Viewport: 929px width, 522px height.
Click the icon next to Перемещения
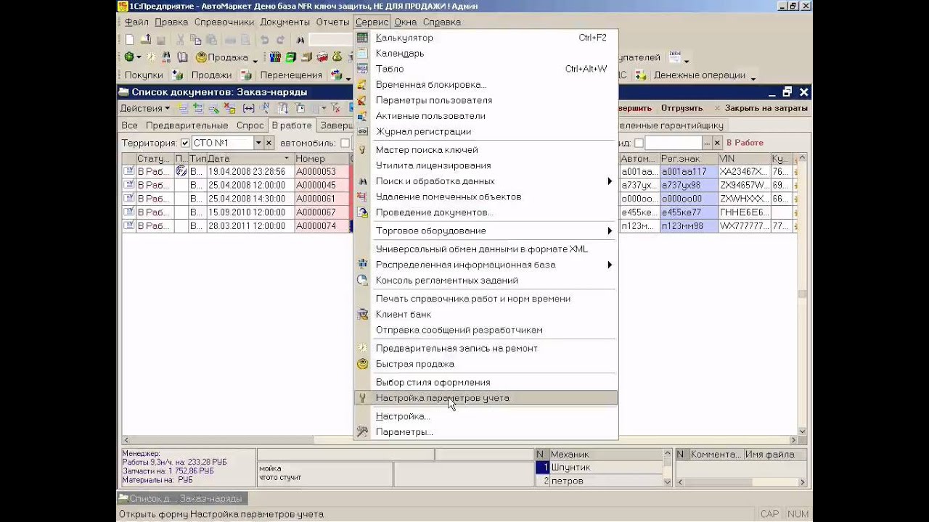click(x=336, y=75)
